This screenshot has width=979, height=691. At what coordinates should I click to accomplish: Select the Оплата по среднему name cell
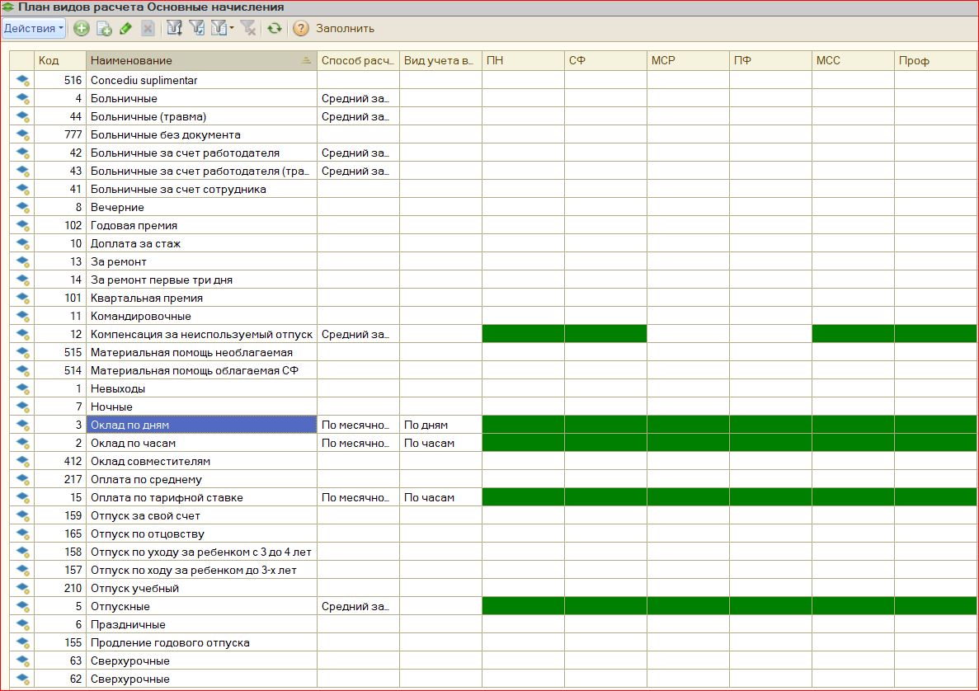click(202, 479)
